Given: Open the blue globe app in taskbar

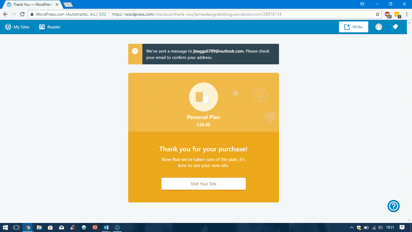Looking at the screenshot, I should [84, 227].
